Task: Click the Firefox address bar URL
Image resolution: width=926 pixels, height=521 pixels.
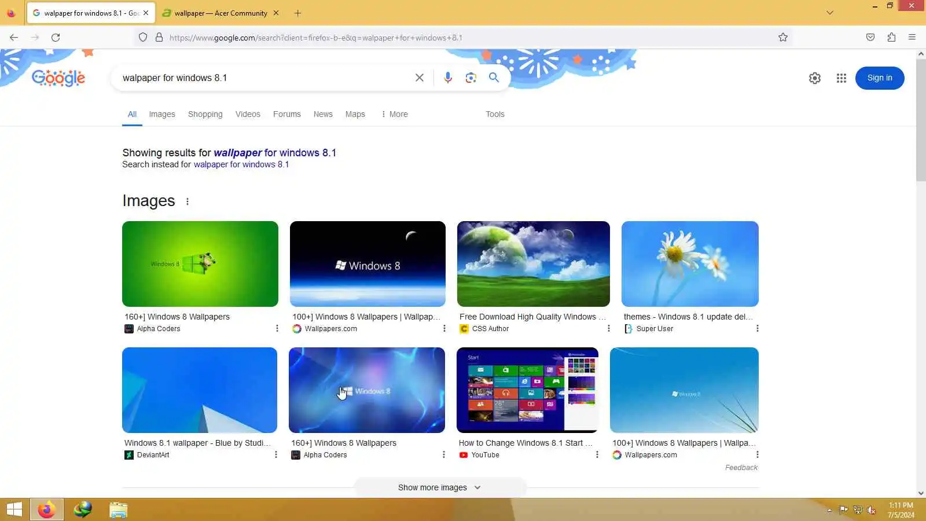Action: pos(315,38)
